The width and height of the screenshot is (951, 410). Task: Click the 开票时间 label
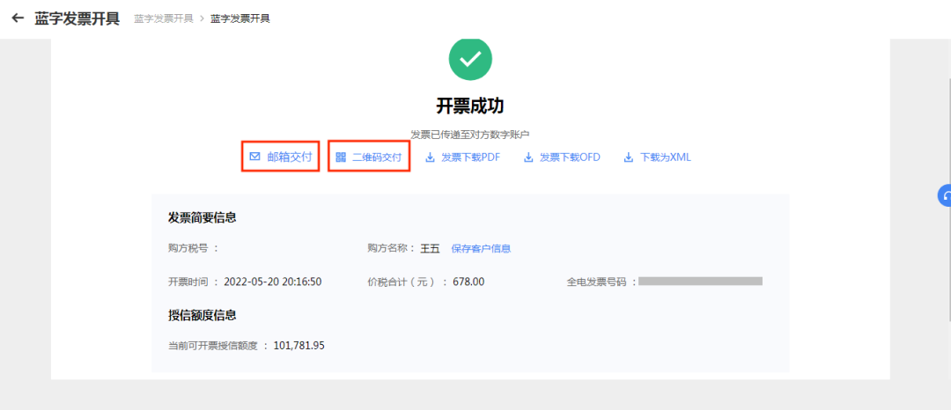click(194, 282)
